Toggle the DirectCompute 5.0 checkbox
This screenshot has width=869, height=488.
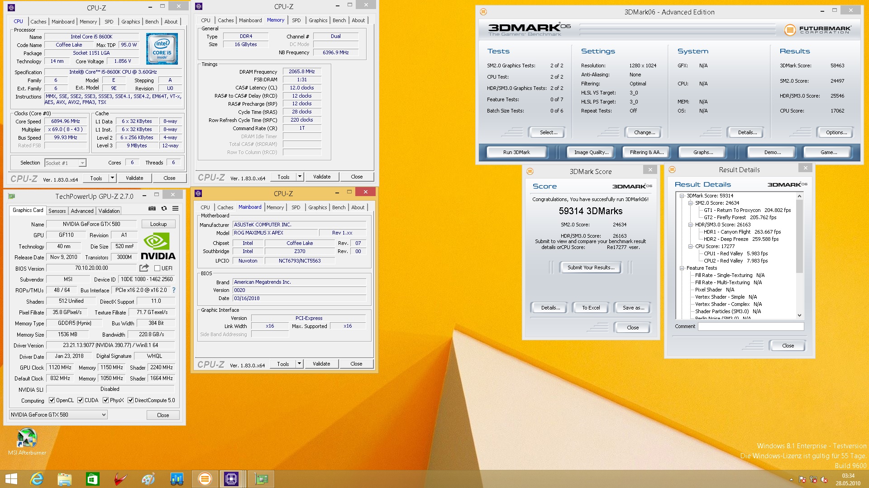[x=130, y=400]
